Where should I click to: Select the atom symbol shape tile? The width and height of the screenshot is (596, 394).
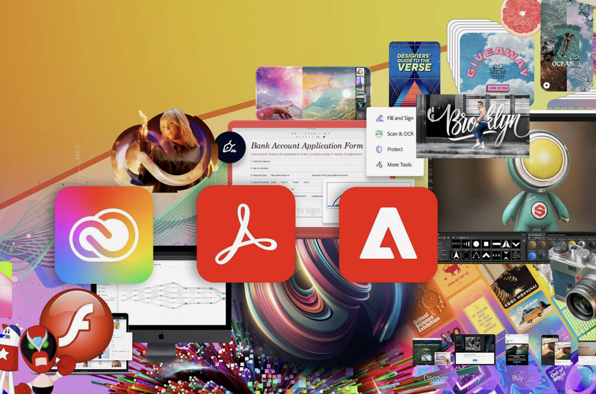[x=516, y=255]
